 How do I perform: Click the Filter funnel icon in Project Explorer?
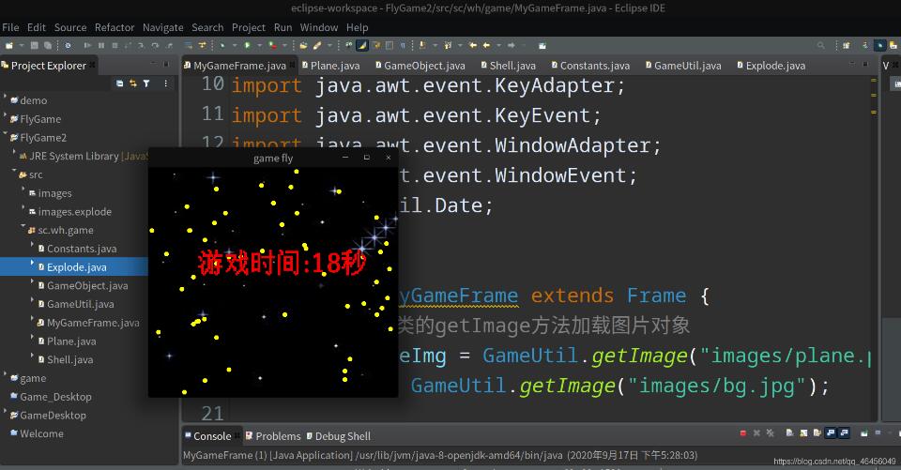(x=146, y=83)
